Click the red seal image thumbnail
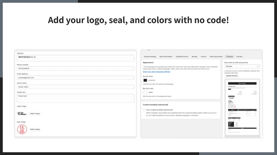Screen dimensions: 277x155 click(x=22, y=130)
